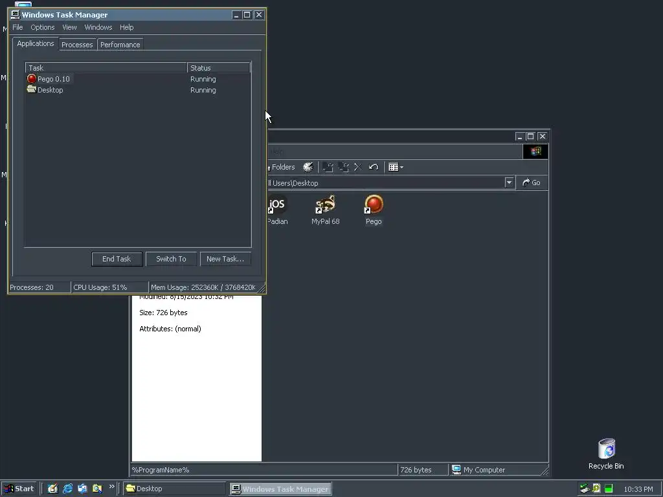
Task: Click the middle system tray icon
Action: click(x=596, y=489)
